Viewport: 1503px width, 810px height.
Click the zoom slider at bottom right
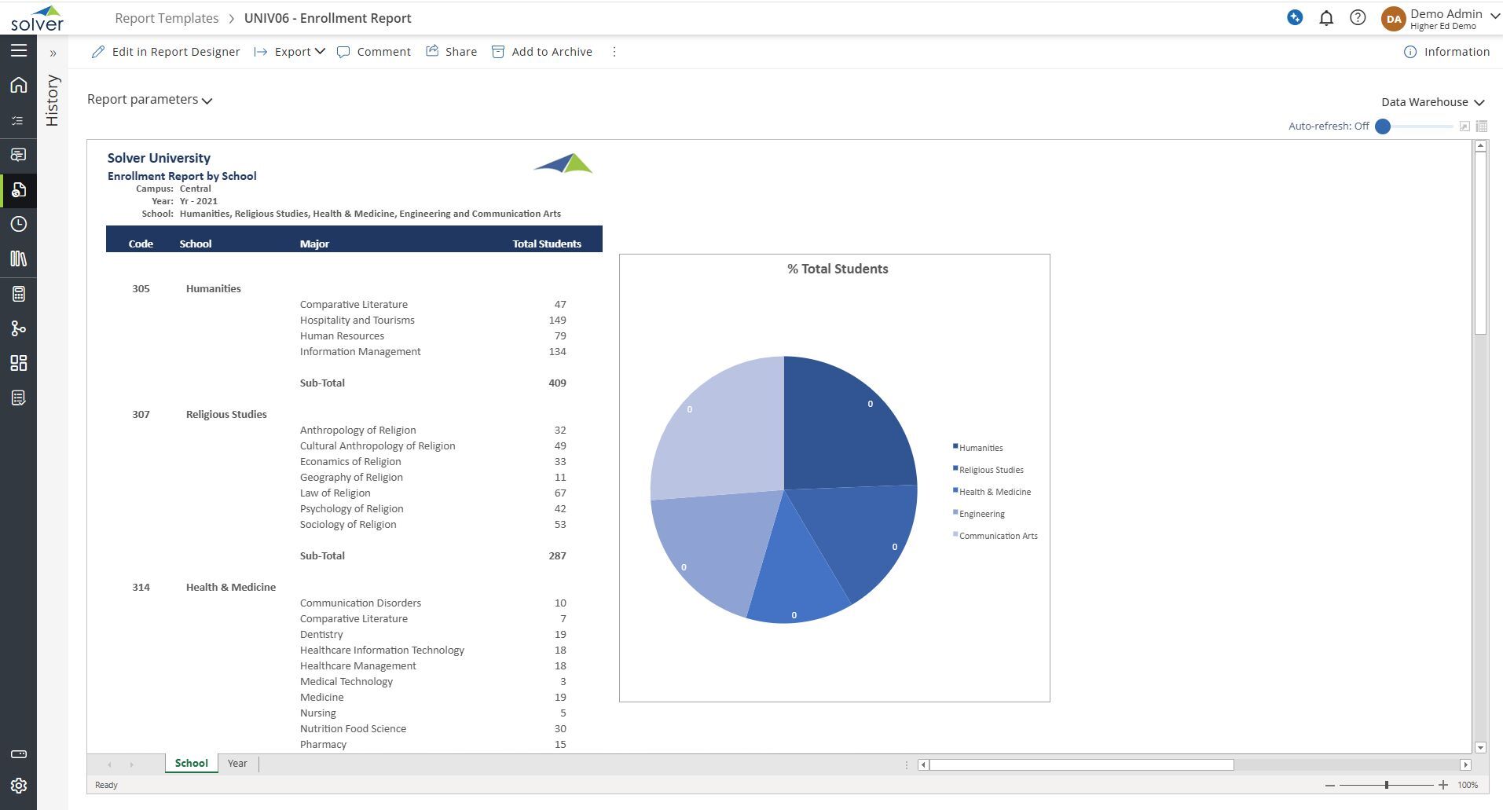coord(1387,785)
